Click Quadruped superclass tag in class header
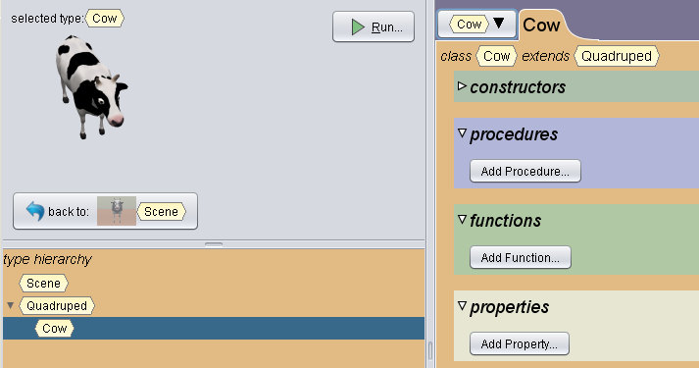This screenshot has width=699, height=368. (x=617, y=56)
